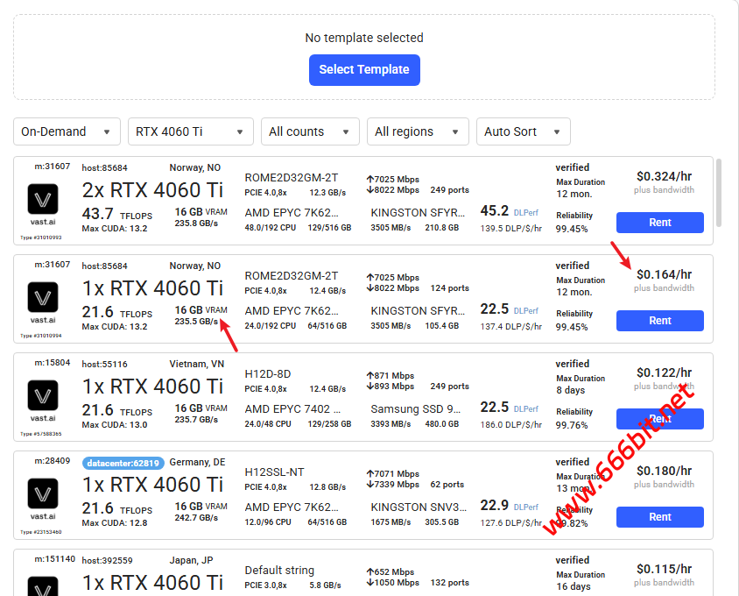Click the "186.0 DLP/$/hr" value

(x=510, y=425)
